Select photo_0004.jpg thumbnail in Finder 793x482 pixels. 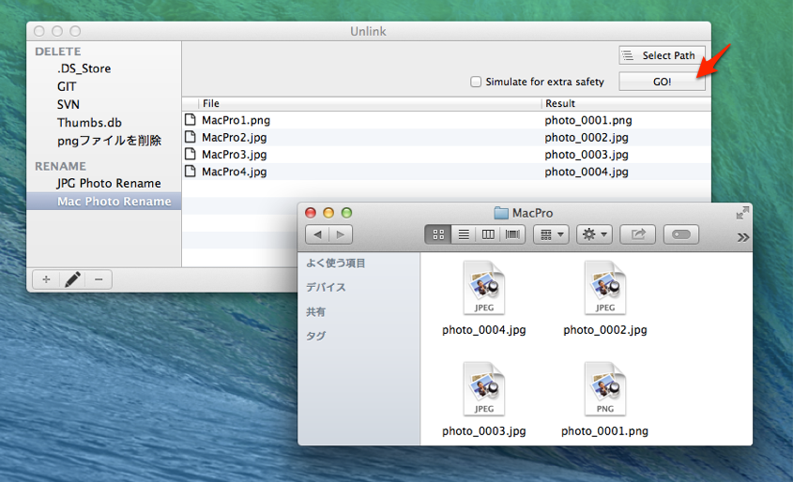[x=484, y=288]
